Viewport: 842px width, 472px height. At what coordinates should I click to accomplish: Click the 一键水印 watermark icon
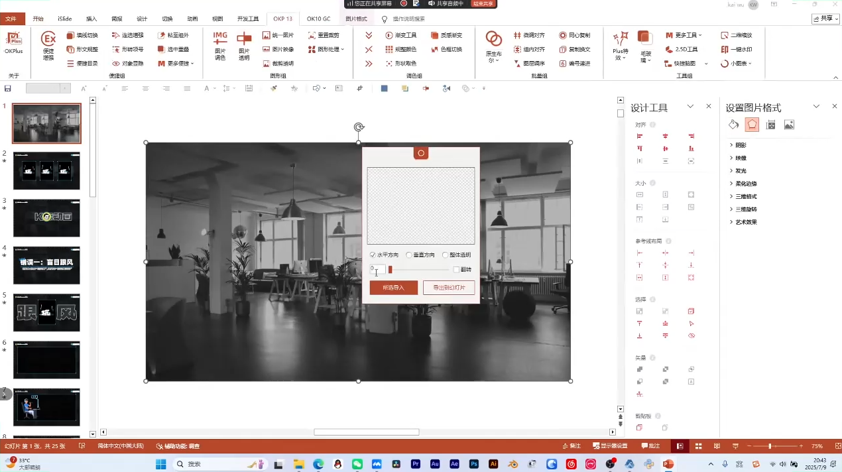click(x=736, y=49)
